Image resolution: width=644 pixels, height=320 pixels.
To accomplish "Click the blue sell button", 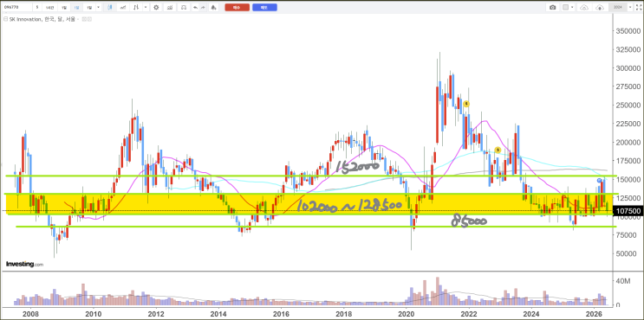I will pyautogui.click(x=264, y=8).
